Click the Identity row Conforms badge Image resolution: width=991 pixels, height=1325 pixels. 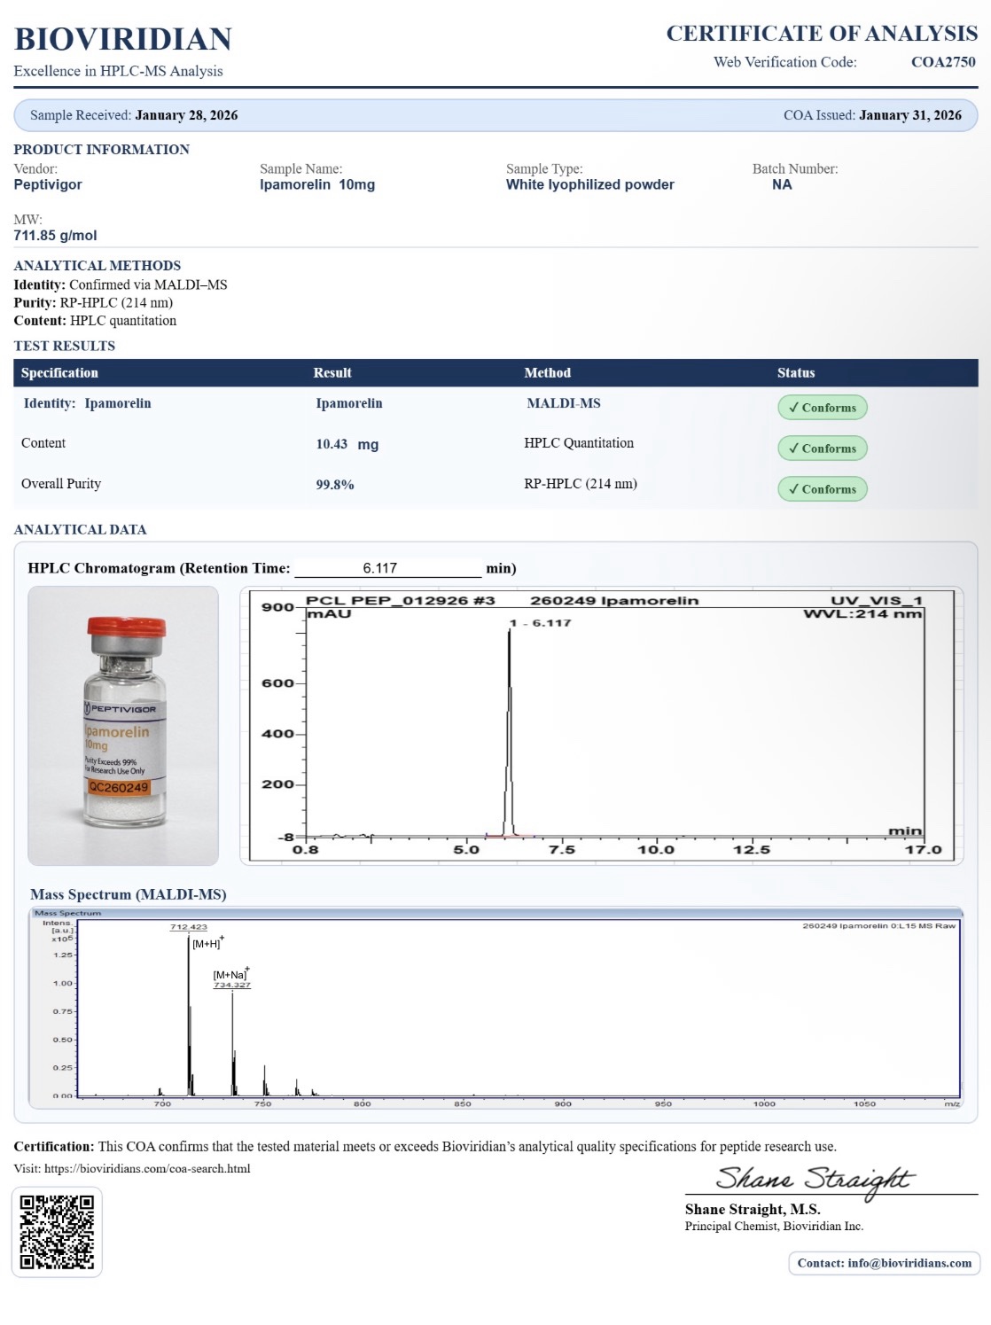point(822,408)
